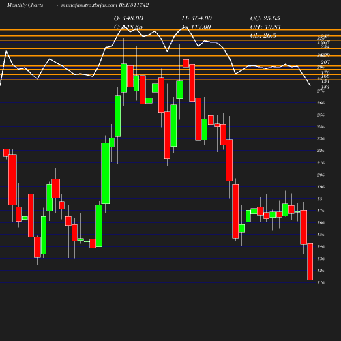
Task: Click the 126 price axis label
Action: tap(321, 271)
